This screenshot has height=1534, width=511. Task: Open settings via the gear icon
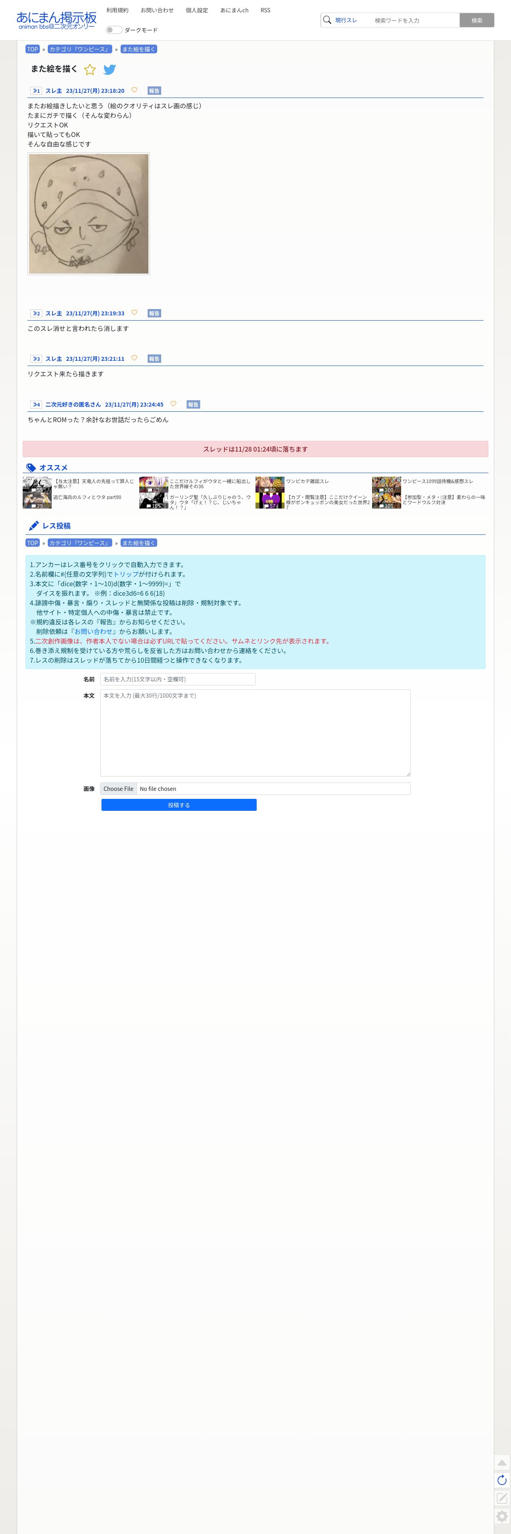(502, 1516)
